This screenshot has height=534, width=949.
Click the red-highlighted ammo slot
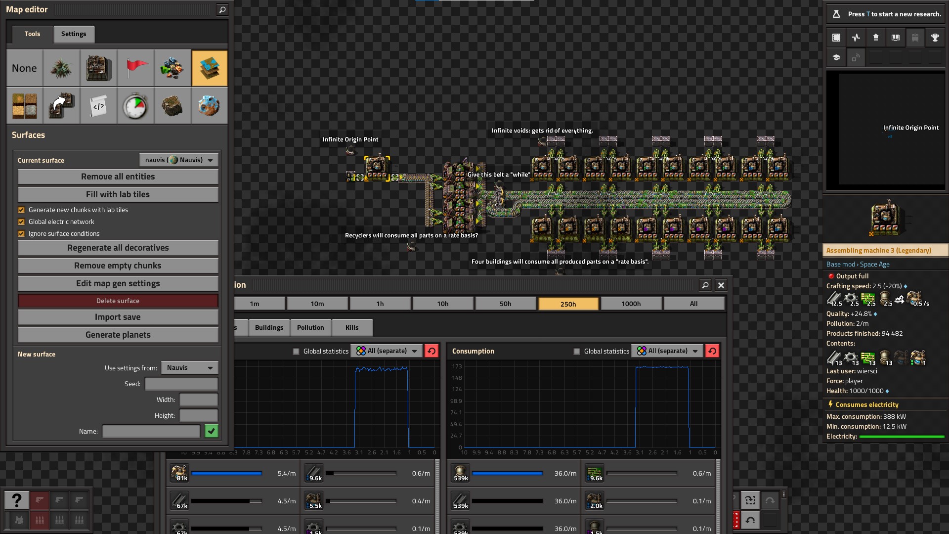click(x=40, y=520)
